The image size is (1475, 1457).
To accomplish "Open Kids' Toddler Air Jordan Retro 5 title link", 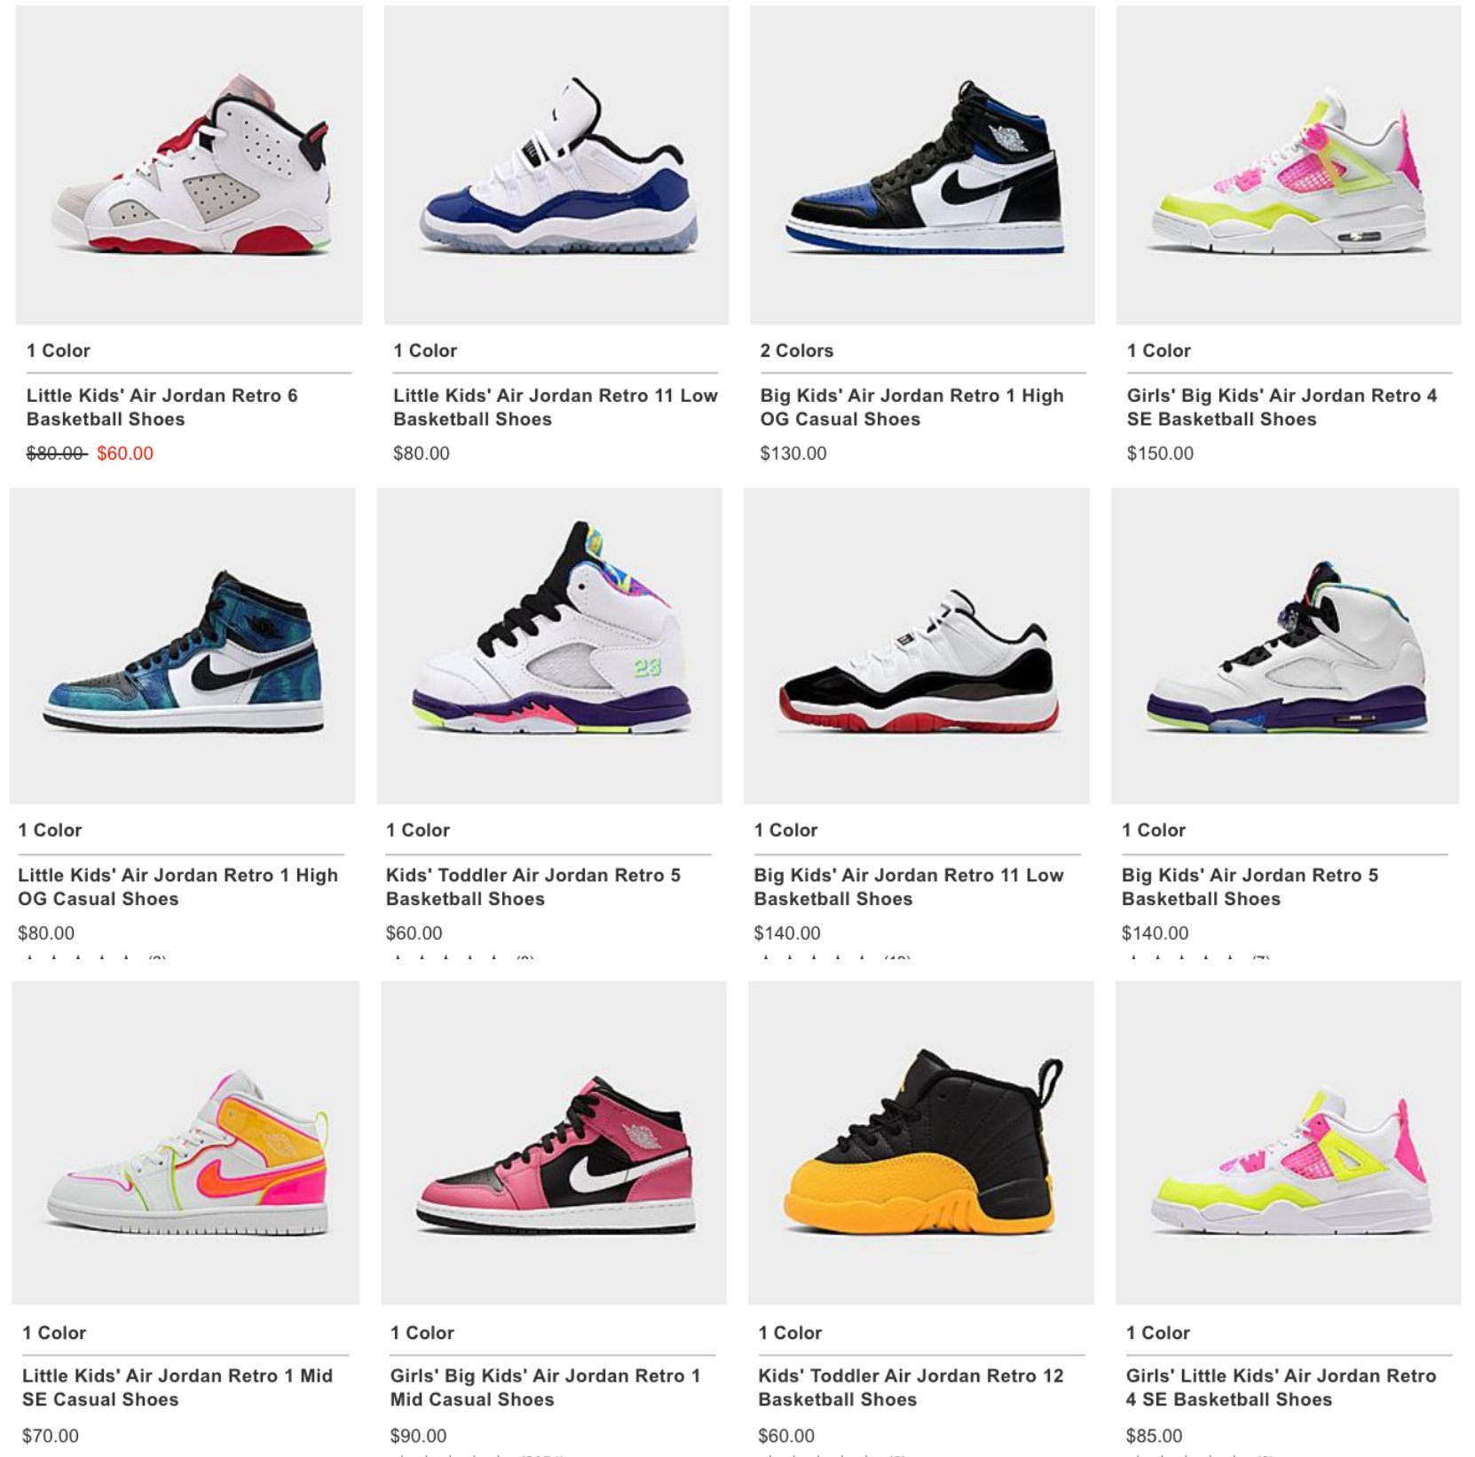I will (533, 886).
